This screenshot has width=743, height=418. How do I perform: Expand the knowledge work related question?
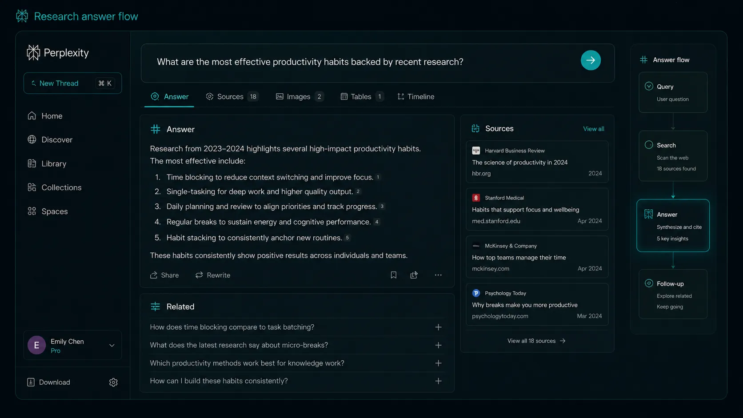pos(438,363)
